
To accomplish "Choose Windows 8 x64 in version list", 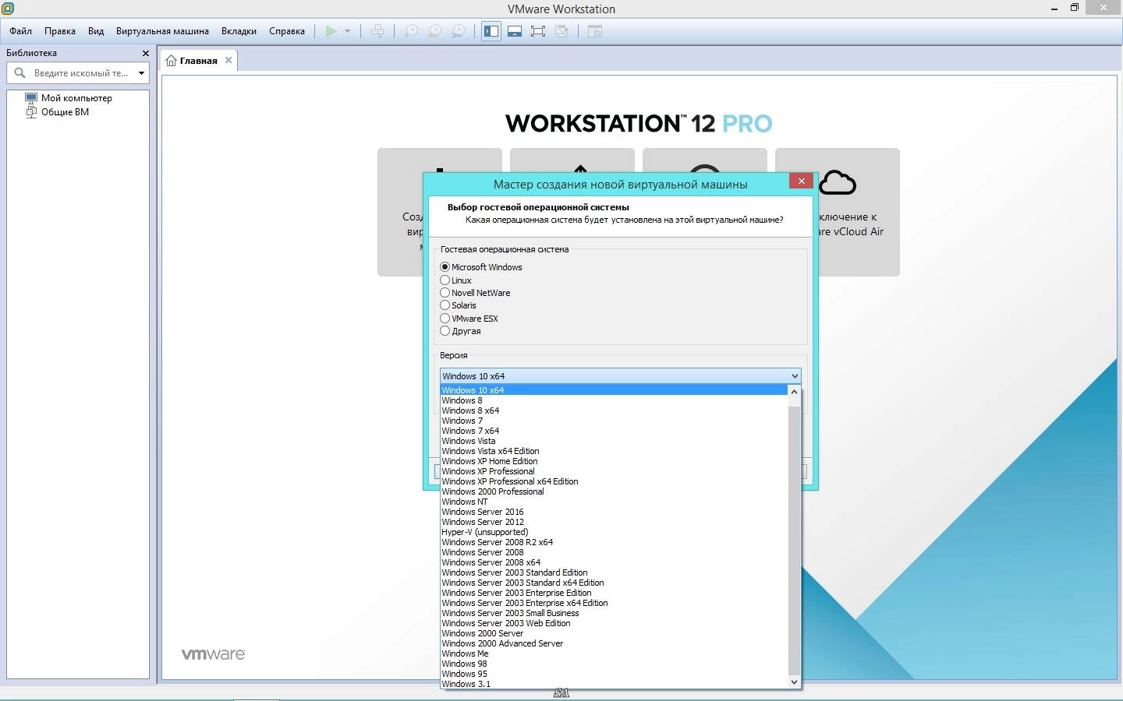I will 615,410.
